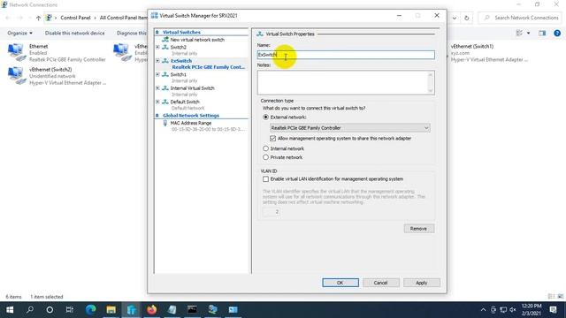Click Control Panel in the breadcrumb path
Image resolution: width=566 pixels, height=318 pixels.
(x=75, y=18)
